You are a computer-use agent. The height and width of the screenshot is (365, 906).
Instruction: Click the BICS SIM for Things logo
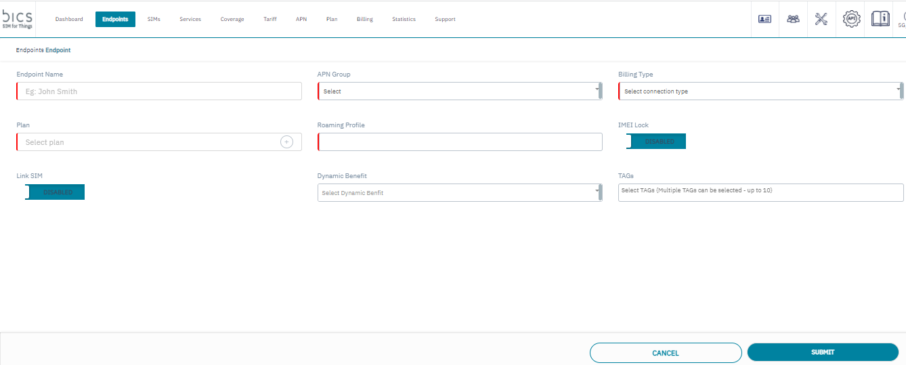(x=17, y=19)
